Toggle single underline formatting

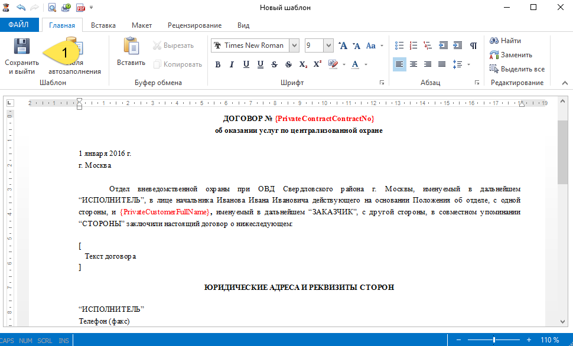pos(246,65)
